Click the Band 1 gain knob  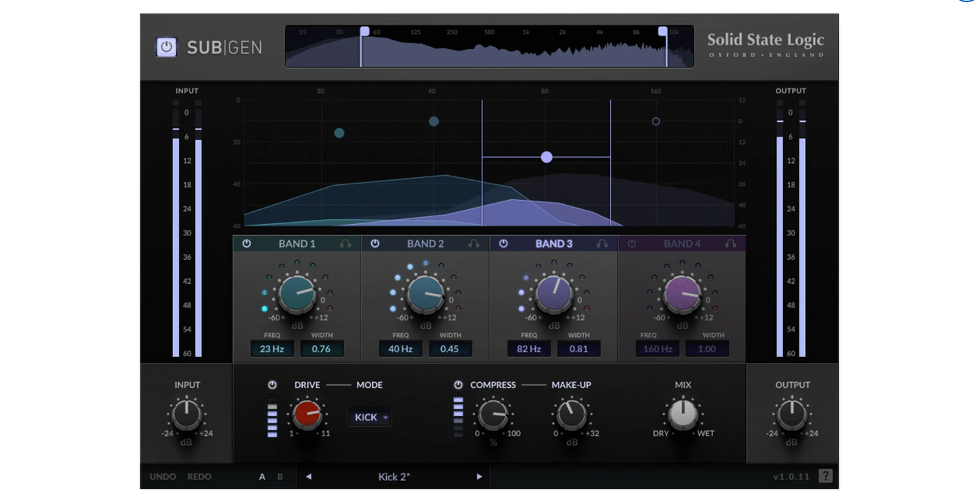coord(297,294)
